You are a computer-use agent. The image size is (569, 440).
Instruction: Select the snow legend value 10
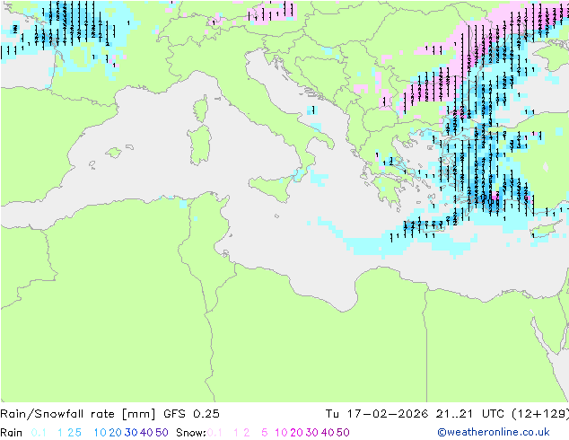tap(281, 433)
